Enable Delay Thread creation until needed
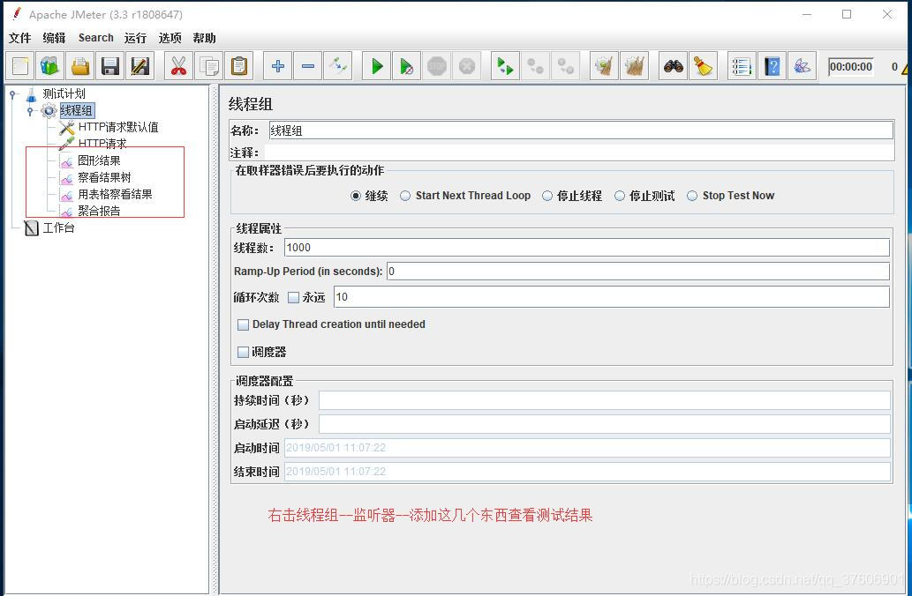 [243, 324]
